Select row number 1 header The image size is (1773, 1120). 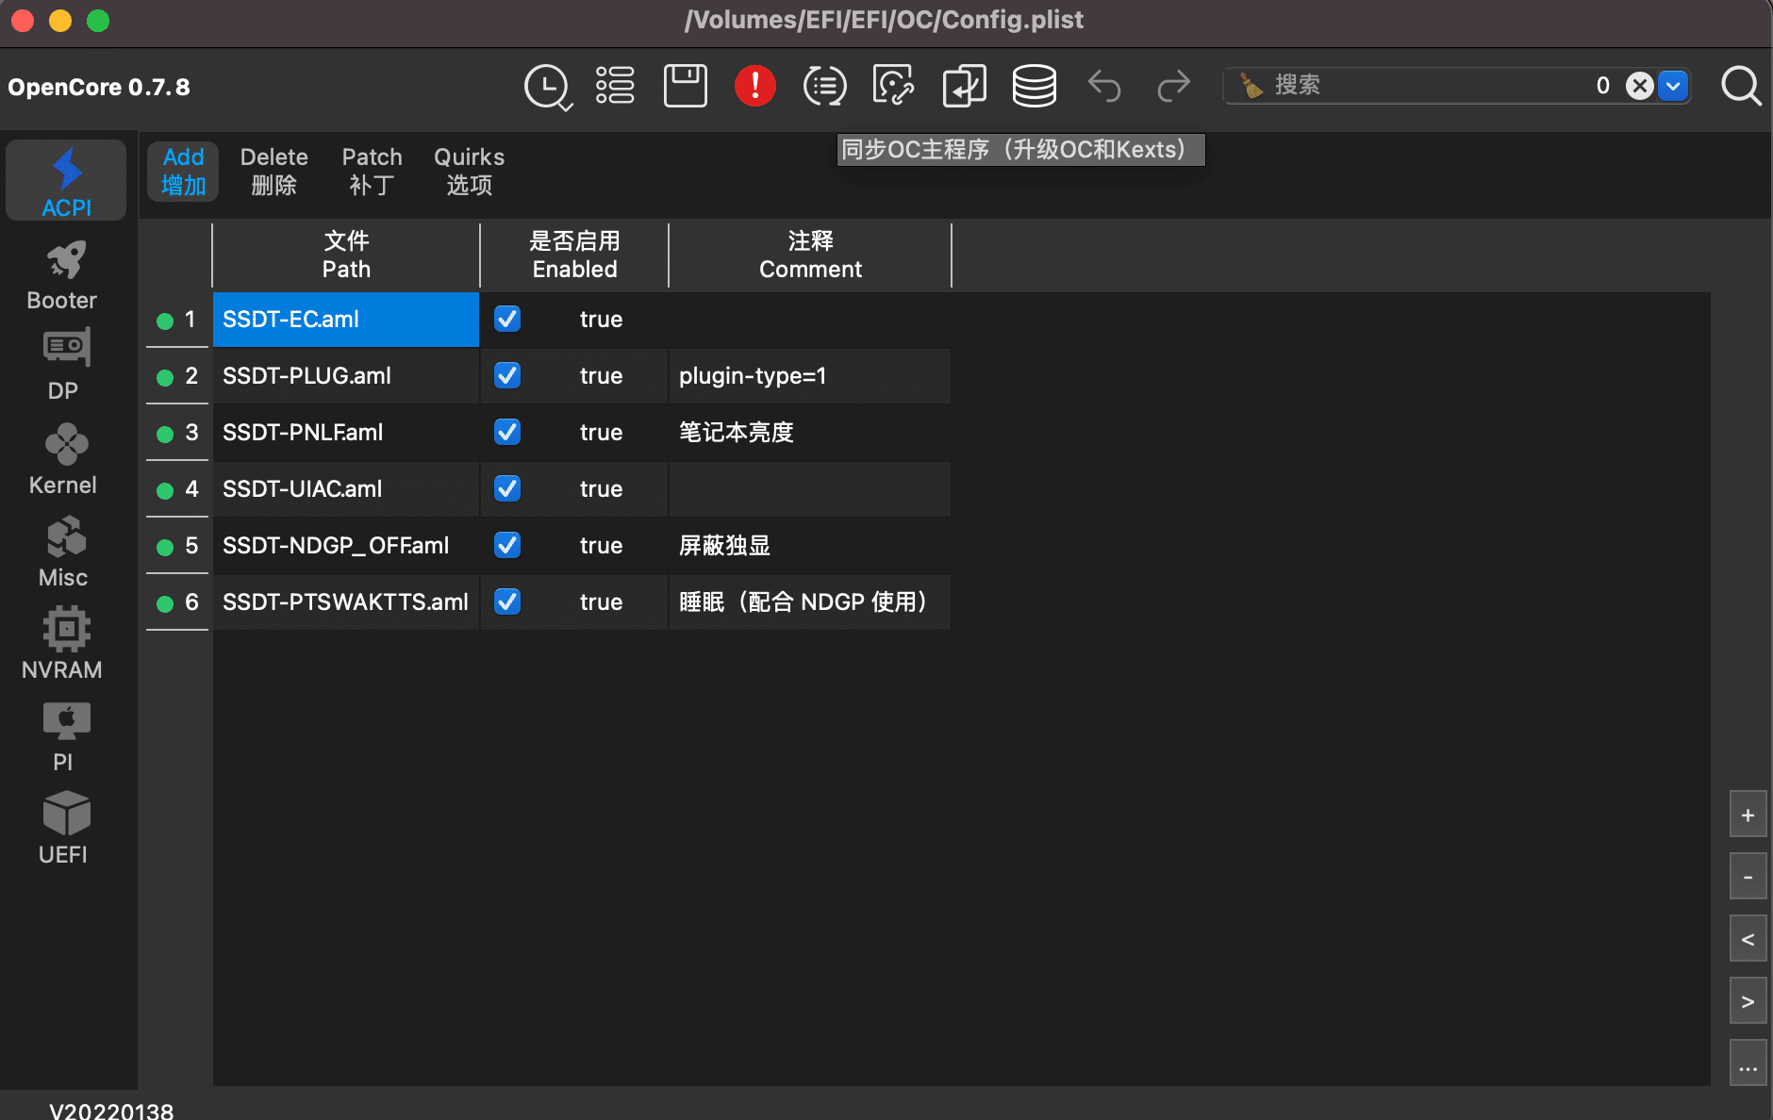[x=177, y=320]
